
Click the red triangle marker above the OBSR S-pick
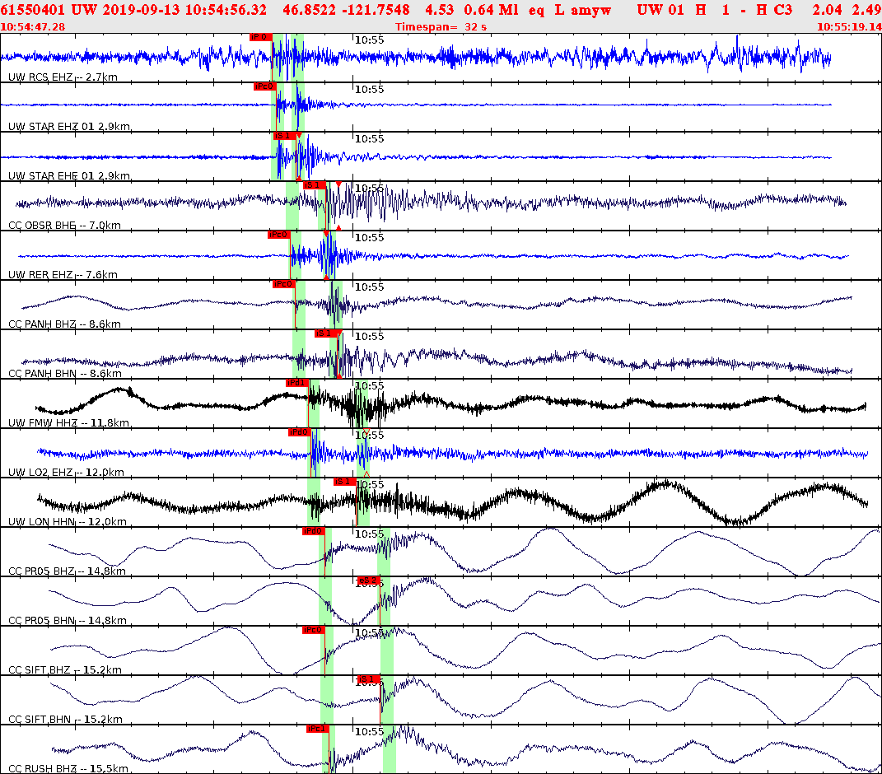(338, 184)
